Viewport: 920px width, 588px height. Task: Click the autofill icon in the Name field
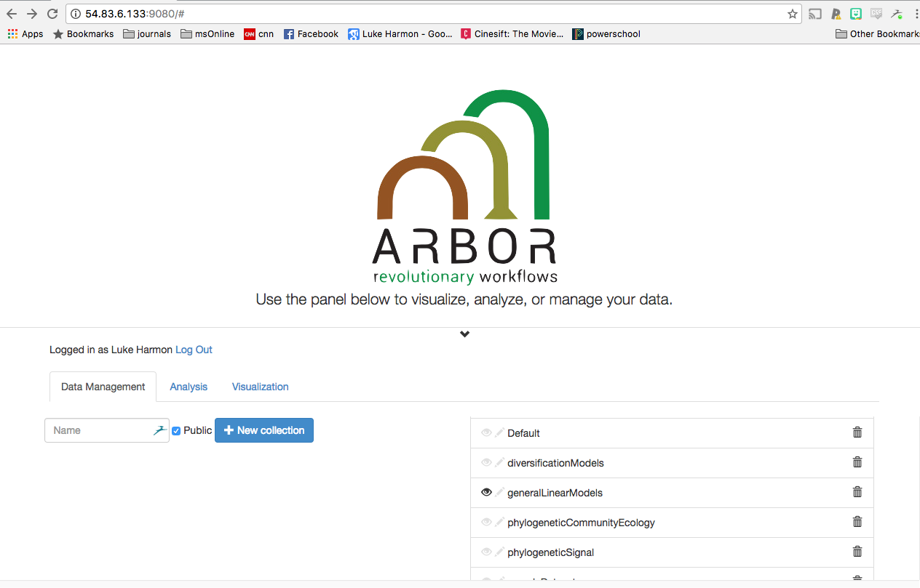point(160,430)
